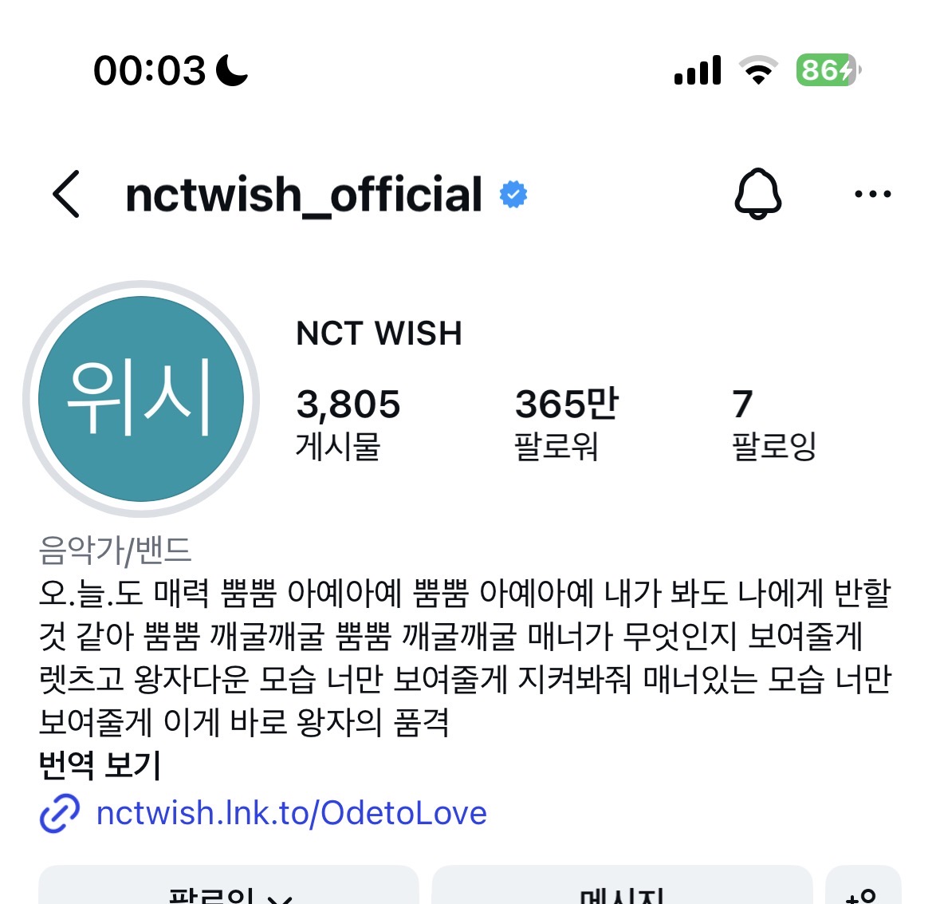
Task: Open the nctwish.lnk.to/OdetoLove link
Action: (x=291, y=813)
